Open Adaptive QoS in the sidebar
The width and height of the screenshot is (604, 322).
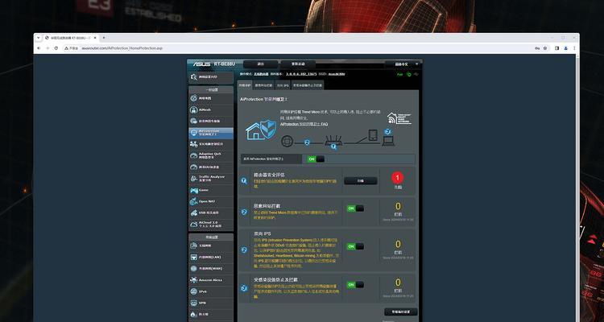tap(211, 155)
